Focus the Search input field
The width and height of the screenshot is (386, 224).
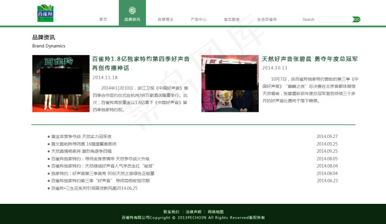(336, 20)
